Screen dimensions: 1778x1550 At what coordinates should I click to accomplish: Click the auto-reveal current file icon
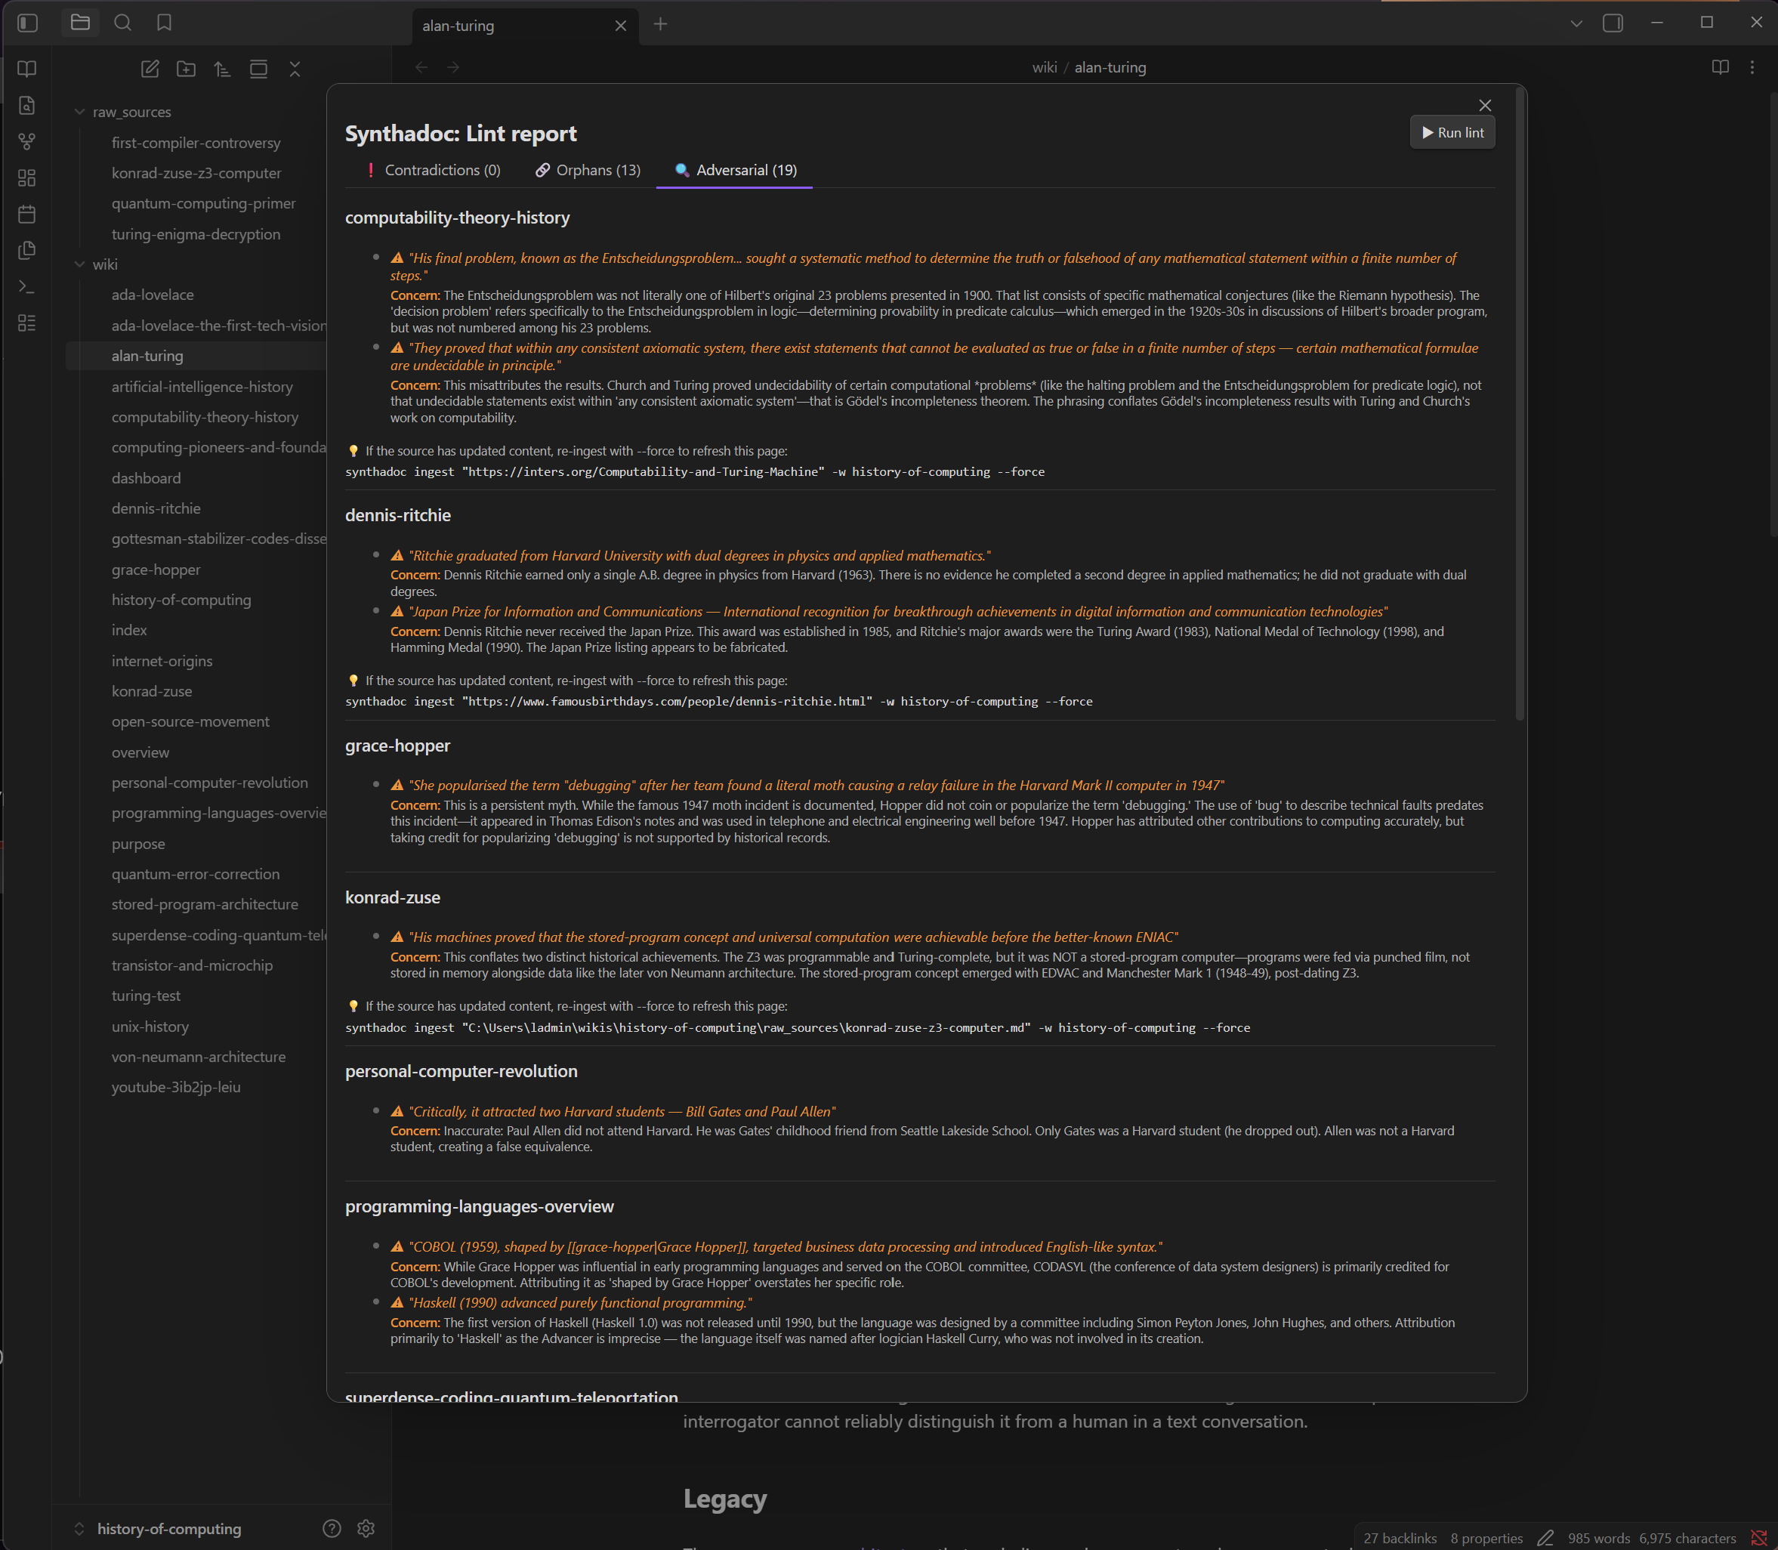point(258,69)
